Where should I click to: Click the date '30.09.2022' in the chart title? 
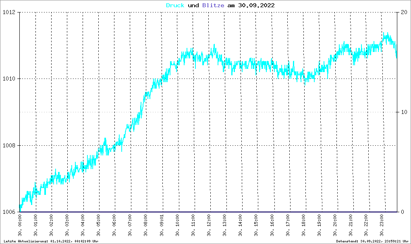(x=256, y=5)
